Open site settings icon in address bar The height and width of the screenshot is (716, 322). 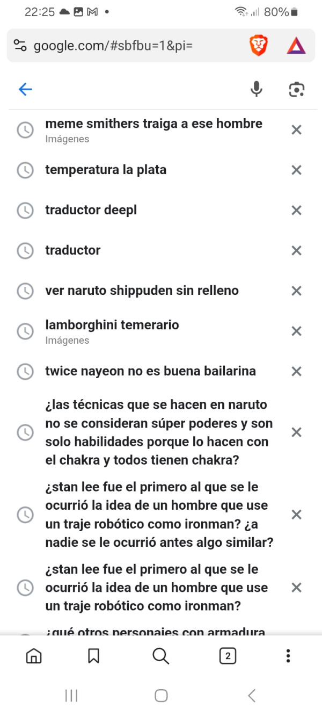20,46
